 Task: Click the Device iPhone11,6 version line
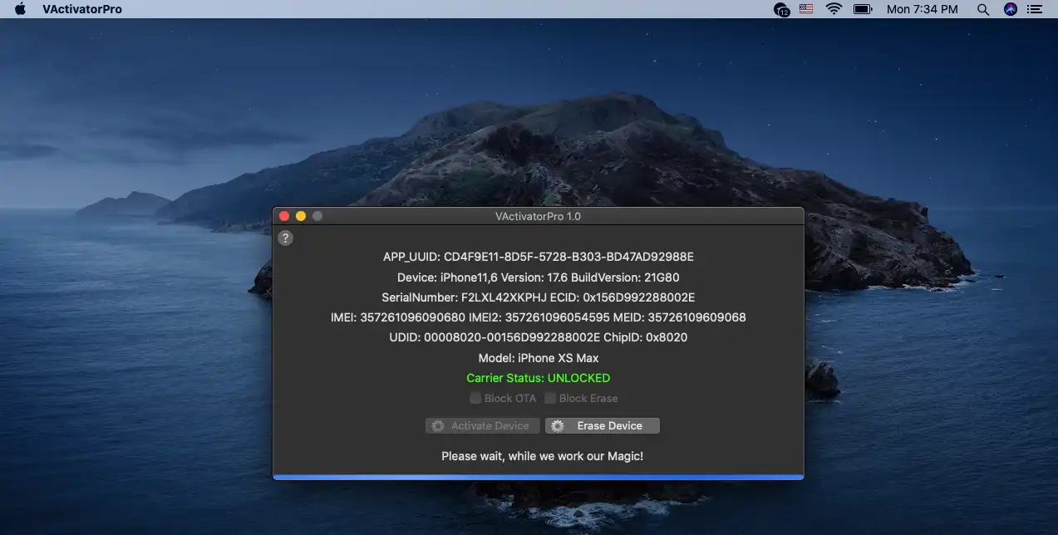point(539,277)
